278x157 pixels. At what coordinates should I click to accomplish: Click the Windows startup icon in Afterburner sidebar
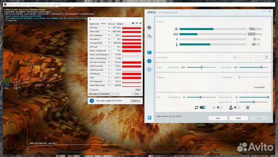[x=149, y=118]
